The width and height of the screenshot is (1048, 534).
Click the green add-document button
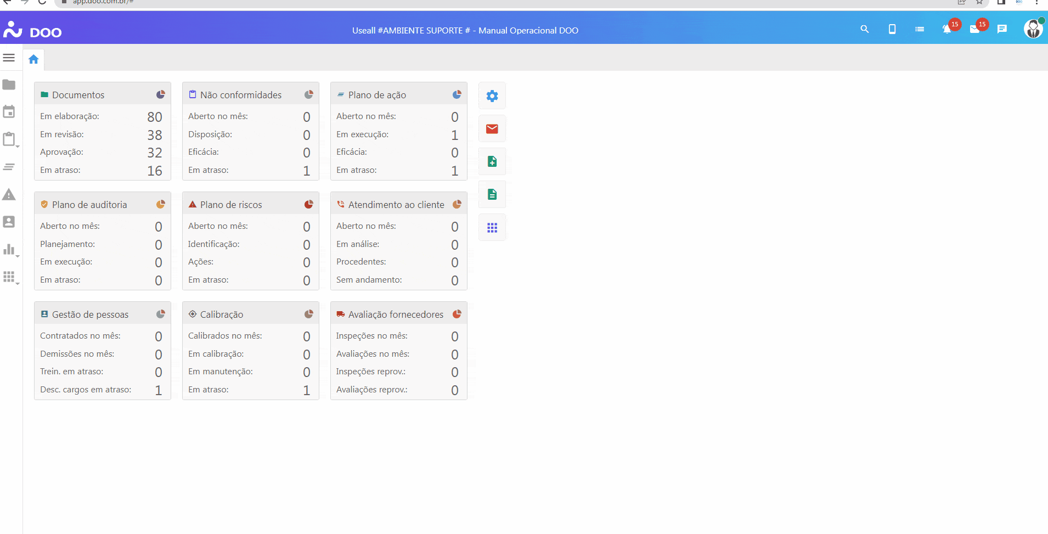click(492, 161)
